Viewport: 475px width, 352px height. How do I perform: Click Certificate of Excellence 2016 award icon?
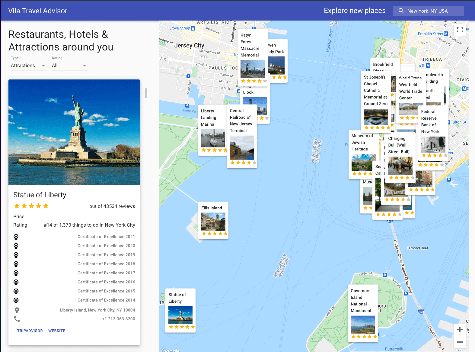click(16, 282)
